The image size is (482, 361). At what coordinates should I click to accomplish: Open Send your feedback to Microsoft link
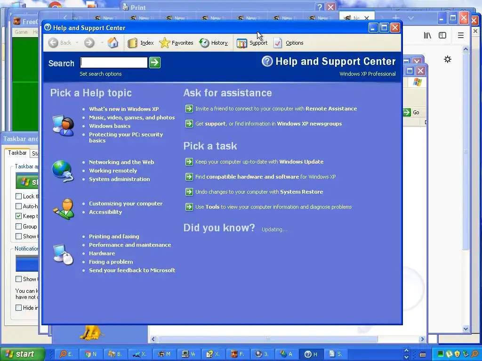[x=132, y=270]
